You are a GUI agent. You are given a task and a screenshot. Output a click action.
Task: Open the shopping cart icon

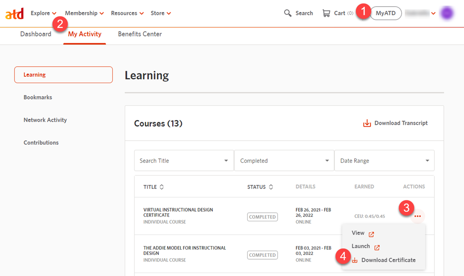326,13
